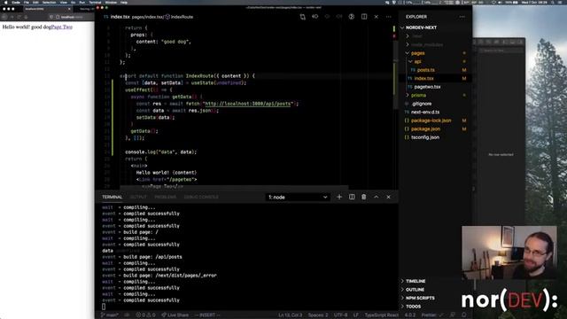Open the Help menu in menu bar
The height and width of the screenshot is (319, 567).
pyautogui.click(x=124, y=2)
